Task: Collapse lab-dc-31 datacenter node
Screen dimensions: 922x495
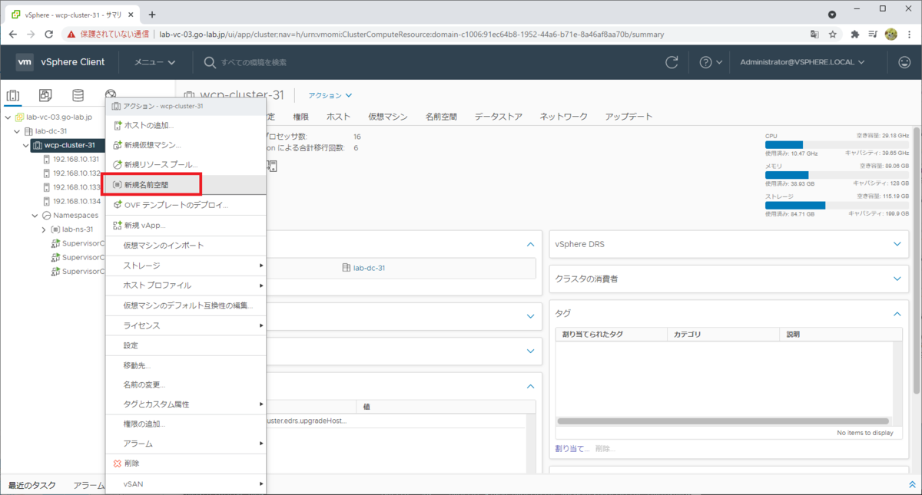Action: (x=18, y=131)
